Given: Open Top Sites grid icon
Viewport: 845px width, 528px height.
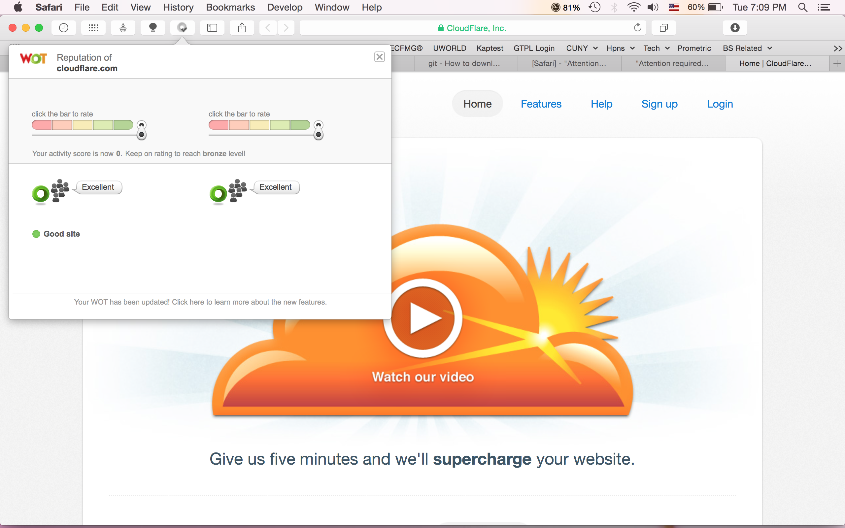Looking at the screenshot, I should [x=93, y=28].
